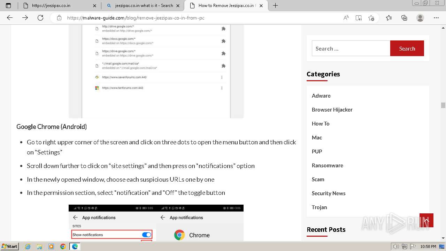The height and width of the screenshot is (251, 446).
Task: Open the Scam category
Action: pyautogui.click(x=318, y=179)
